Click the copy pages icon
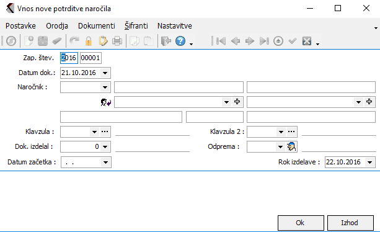Viewport: 380px width, 232px height. tap(135, 41)
